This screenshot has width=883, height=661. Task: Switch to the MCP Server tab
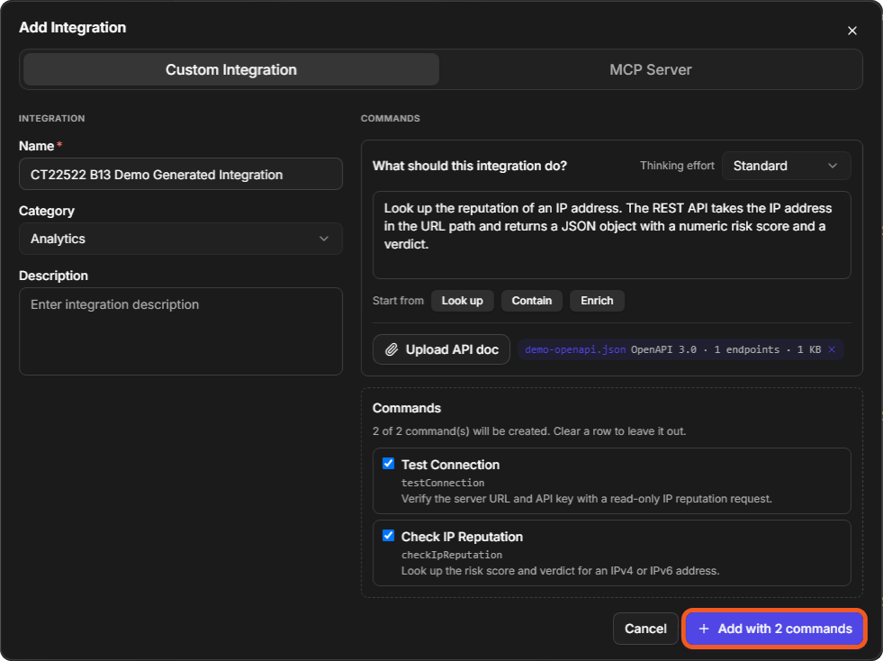[650, 69]
